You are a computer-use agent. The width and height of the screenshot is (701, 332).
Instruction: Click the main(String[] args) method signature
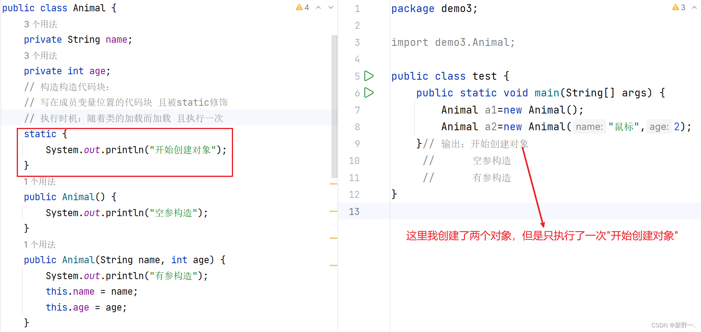click(540, 93)
